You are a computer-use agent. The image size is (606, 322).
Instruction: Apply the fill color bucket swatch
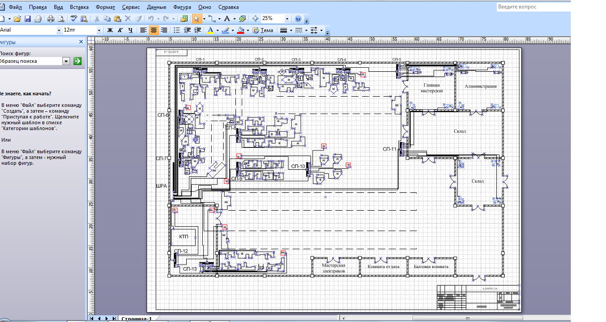(241, 30)
